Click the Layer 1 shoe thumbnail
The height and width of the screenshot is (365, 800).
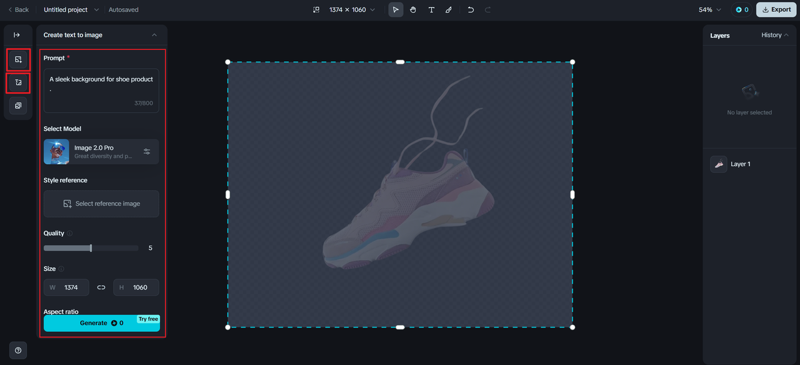click(719, 164)
